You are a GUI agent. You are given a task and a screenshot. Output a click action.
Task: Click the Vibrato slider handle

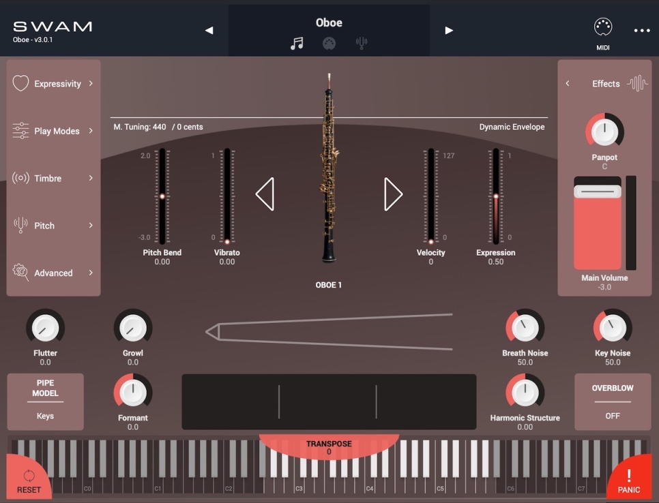(x=227, y=241)
